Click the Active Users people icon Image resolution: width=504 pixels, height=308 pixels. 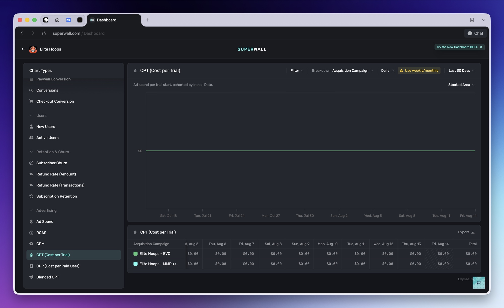pos(31,138)
